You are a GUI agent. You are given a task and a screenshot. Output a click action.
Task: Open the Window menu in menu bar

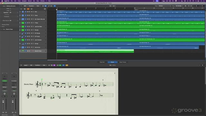[x=42, y=1]
